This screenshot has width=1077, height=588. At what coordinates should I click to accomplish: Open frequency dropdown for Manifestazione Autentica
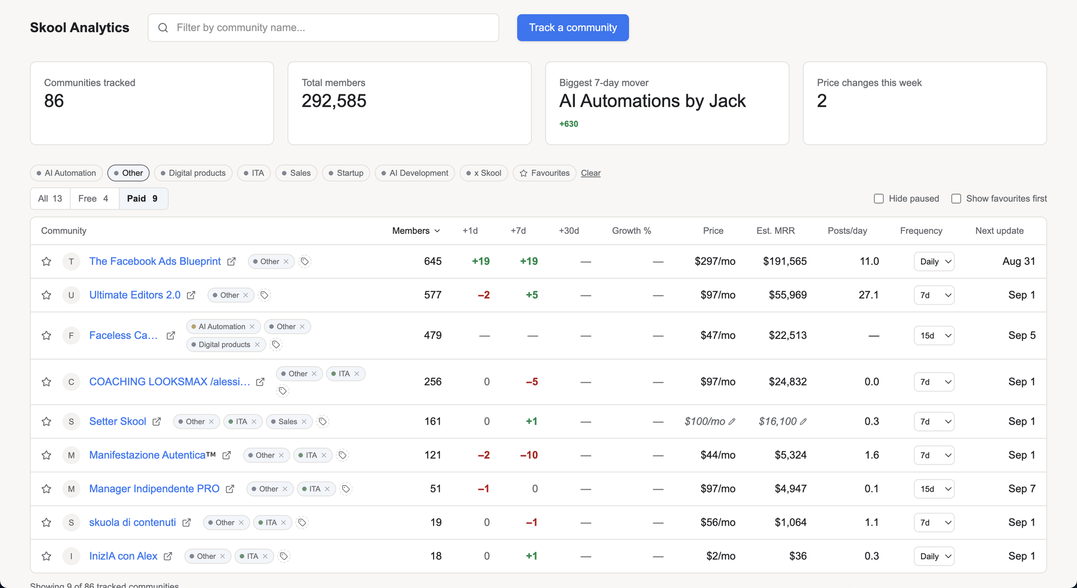(x=934, y=455)
